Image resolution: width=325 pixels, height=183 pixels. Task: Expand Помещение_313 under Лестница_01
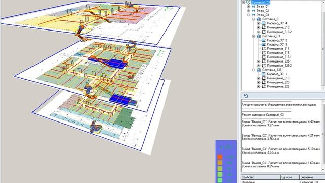258,27
